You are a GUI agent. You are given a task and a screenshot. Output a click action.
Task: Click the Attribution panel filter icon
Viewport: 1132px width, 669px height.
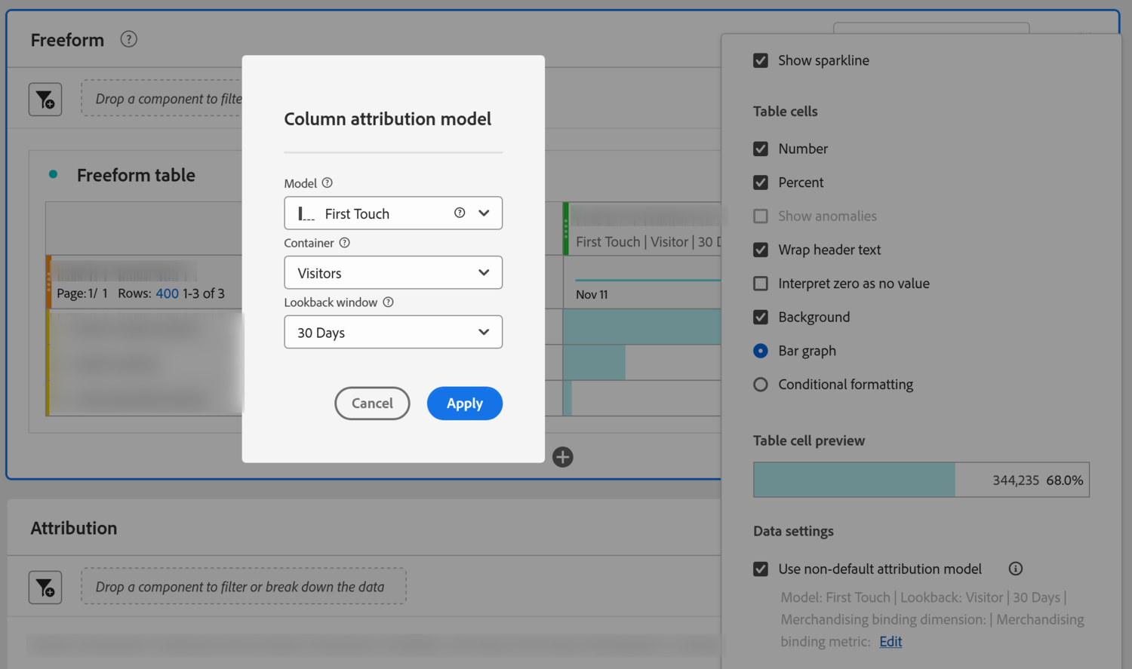(x=45, y=588)
